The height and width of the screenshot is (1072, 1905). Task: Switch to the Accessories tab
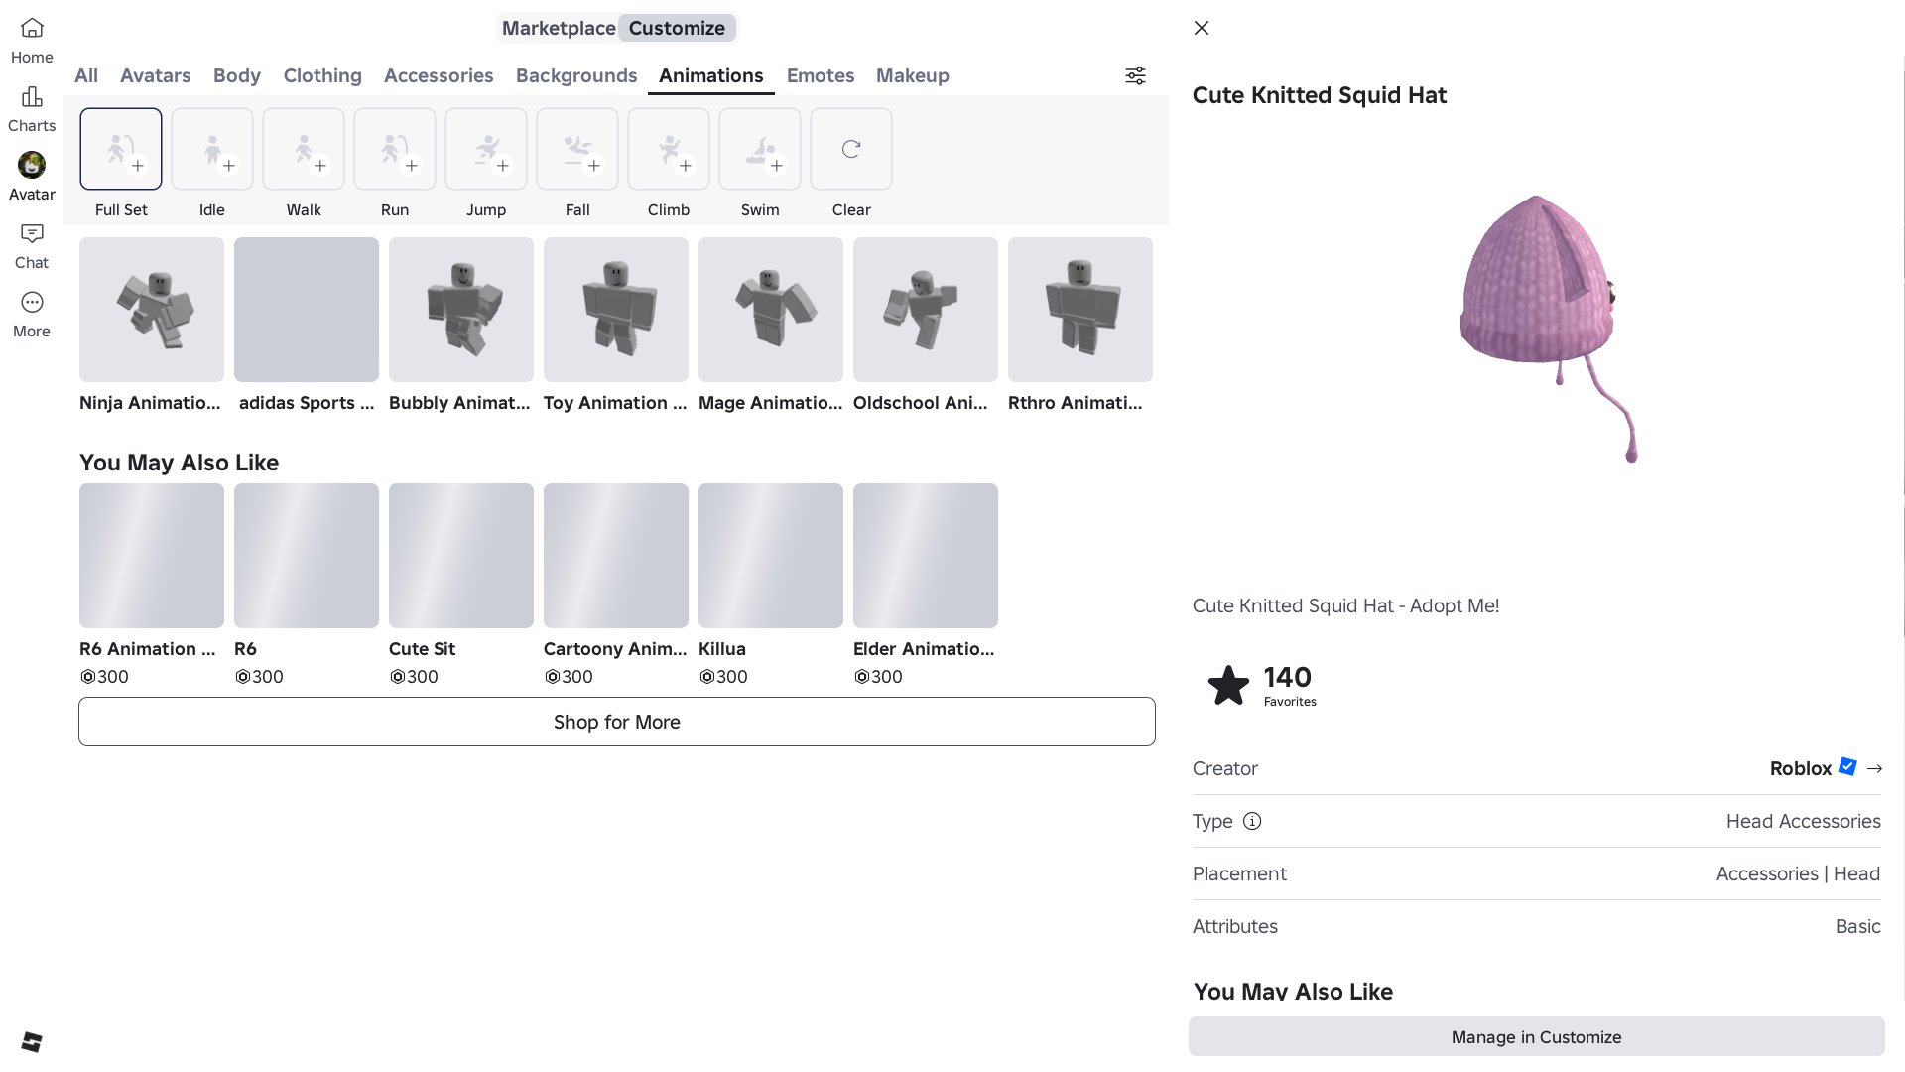tap(439, 75)
